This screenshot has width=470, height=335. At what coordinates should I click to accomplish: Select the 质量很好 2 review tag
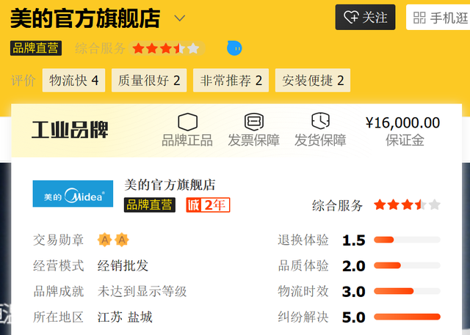[149, 80]
